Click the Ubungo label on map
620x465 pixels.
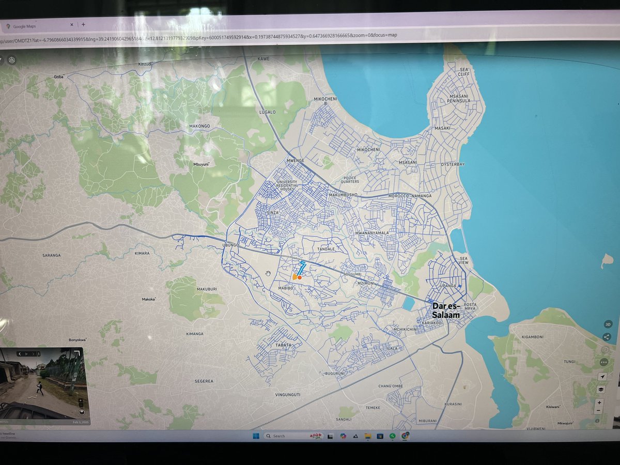click(x=229, y=244)
